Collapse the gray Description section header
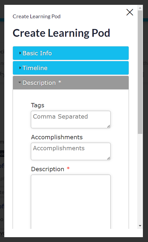Viewport: 148px width, 242px height. point(71,83)
